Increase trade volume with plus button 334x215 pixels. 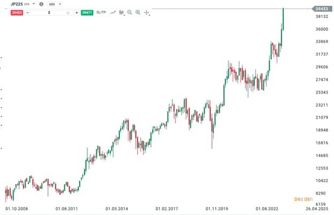click(x=77, y=13)
